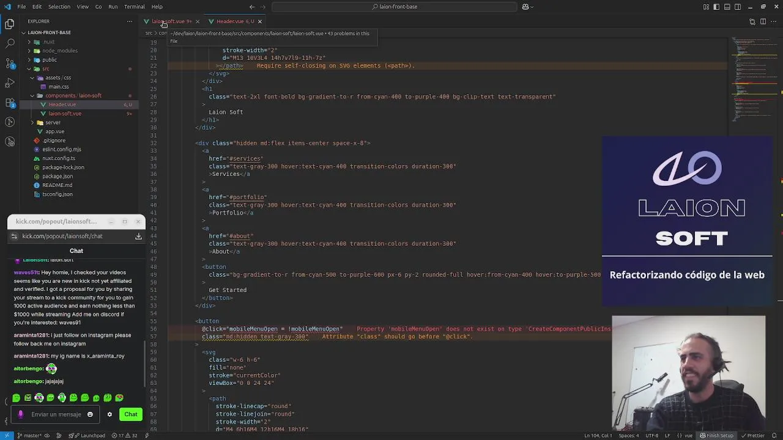Customize layout icon in title bar

click(707, 7)
